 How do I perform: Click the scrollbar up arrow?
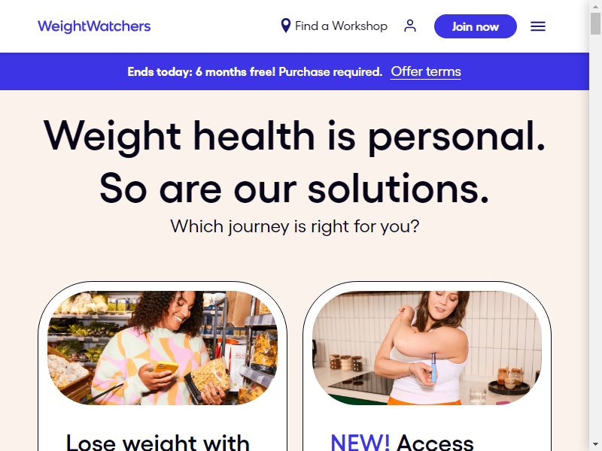click(595, 6)
